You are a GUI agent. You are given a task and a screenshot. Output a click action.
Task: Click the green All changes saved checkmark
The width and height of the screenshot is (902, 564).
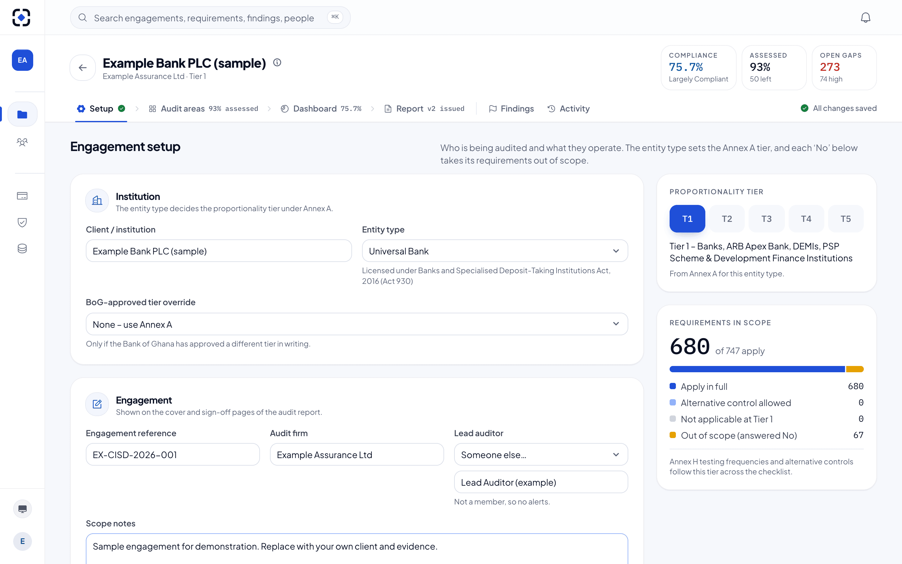click(804, 108)
